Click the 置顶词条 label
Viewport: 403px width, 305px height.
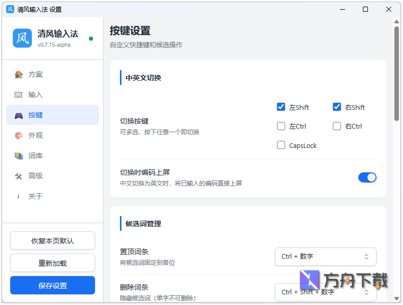[x=134, y=252]
